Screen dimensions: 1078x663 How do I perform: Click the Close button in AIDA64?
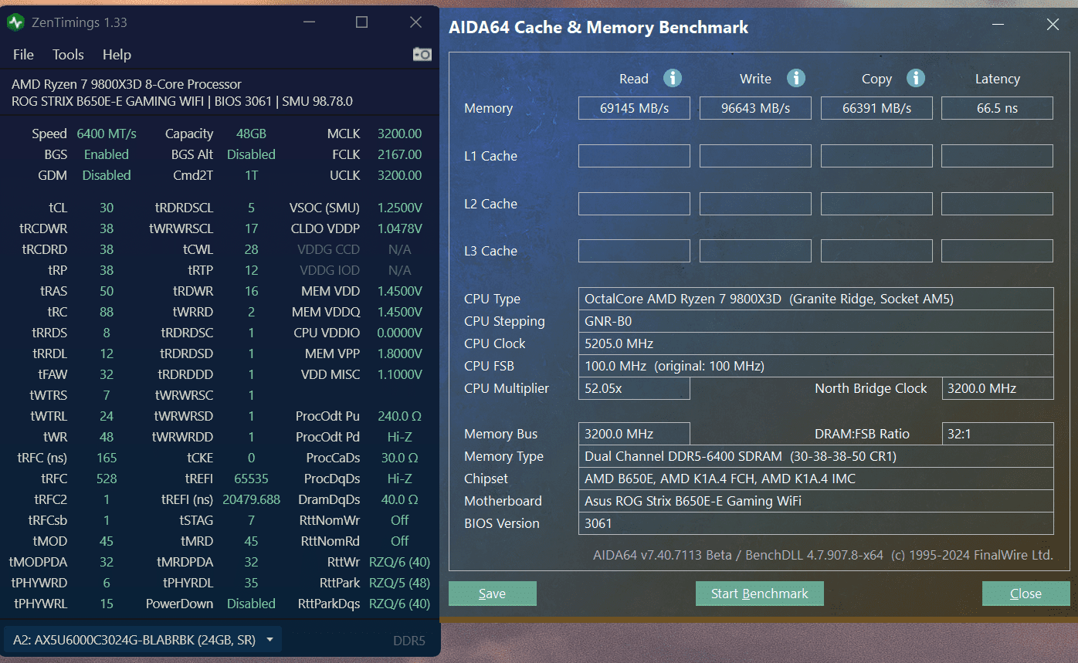click(x=1025, y=594)
